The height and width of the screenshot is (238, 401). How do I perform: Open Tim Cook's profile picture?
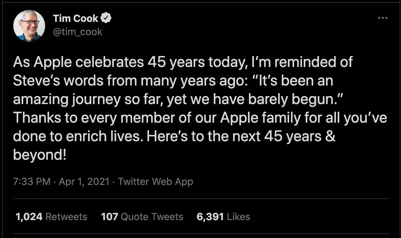click(x=29, y=26)
